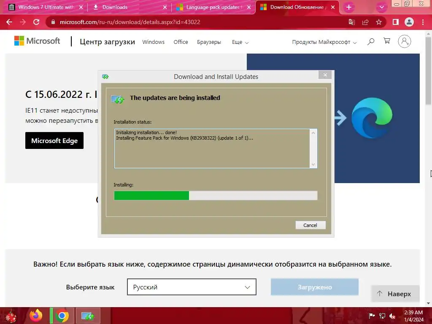
Task: Click the network tray icon
Action: 382,316
